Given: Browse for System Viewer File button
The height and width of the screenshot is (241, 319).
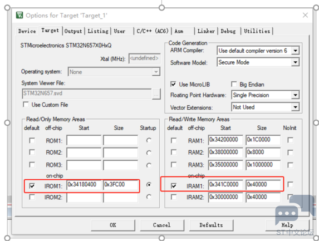Looking at the screenshot, I should click(156, 94).
